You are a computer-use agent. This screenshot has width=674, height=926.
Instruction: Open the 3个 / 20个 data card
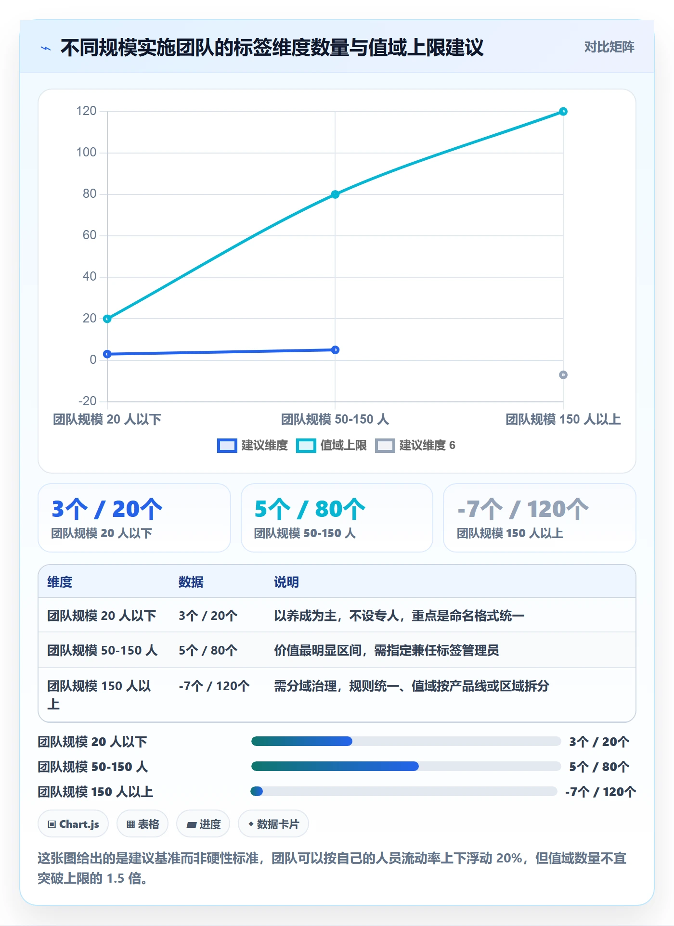click(134, 518)
